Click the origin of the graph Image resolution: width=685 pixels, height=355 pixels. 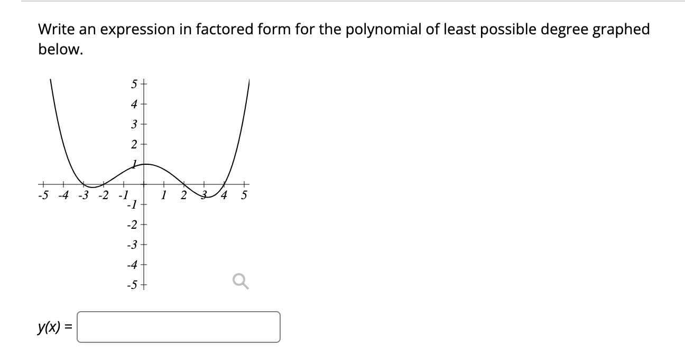(143, 185)
